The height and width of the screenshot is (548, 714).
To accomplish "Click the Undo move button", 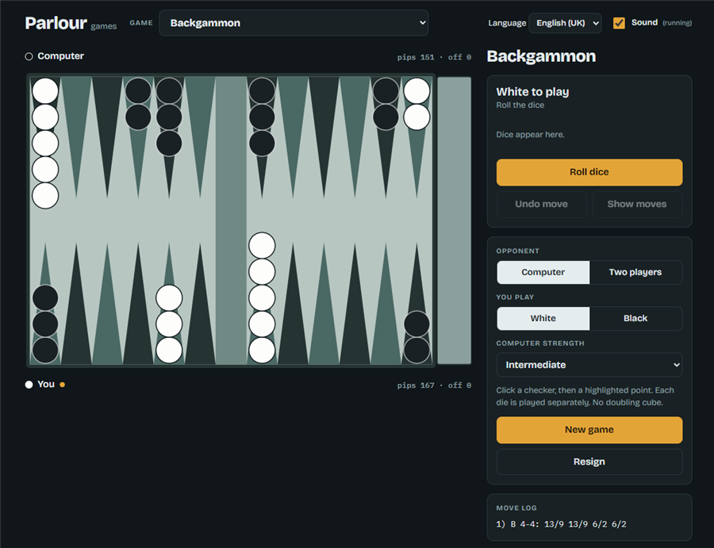I will point(541,205).
